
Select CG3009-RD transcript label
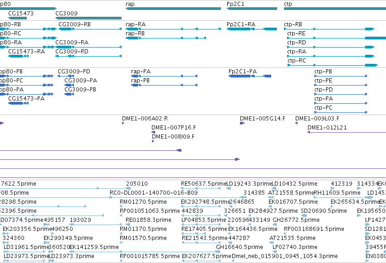pos(72,52)
